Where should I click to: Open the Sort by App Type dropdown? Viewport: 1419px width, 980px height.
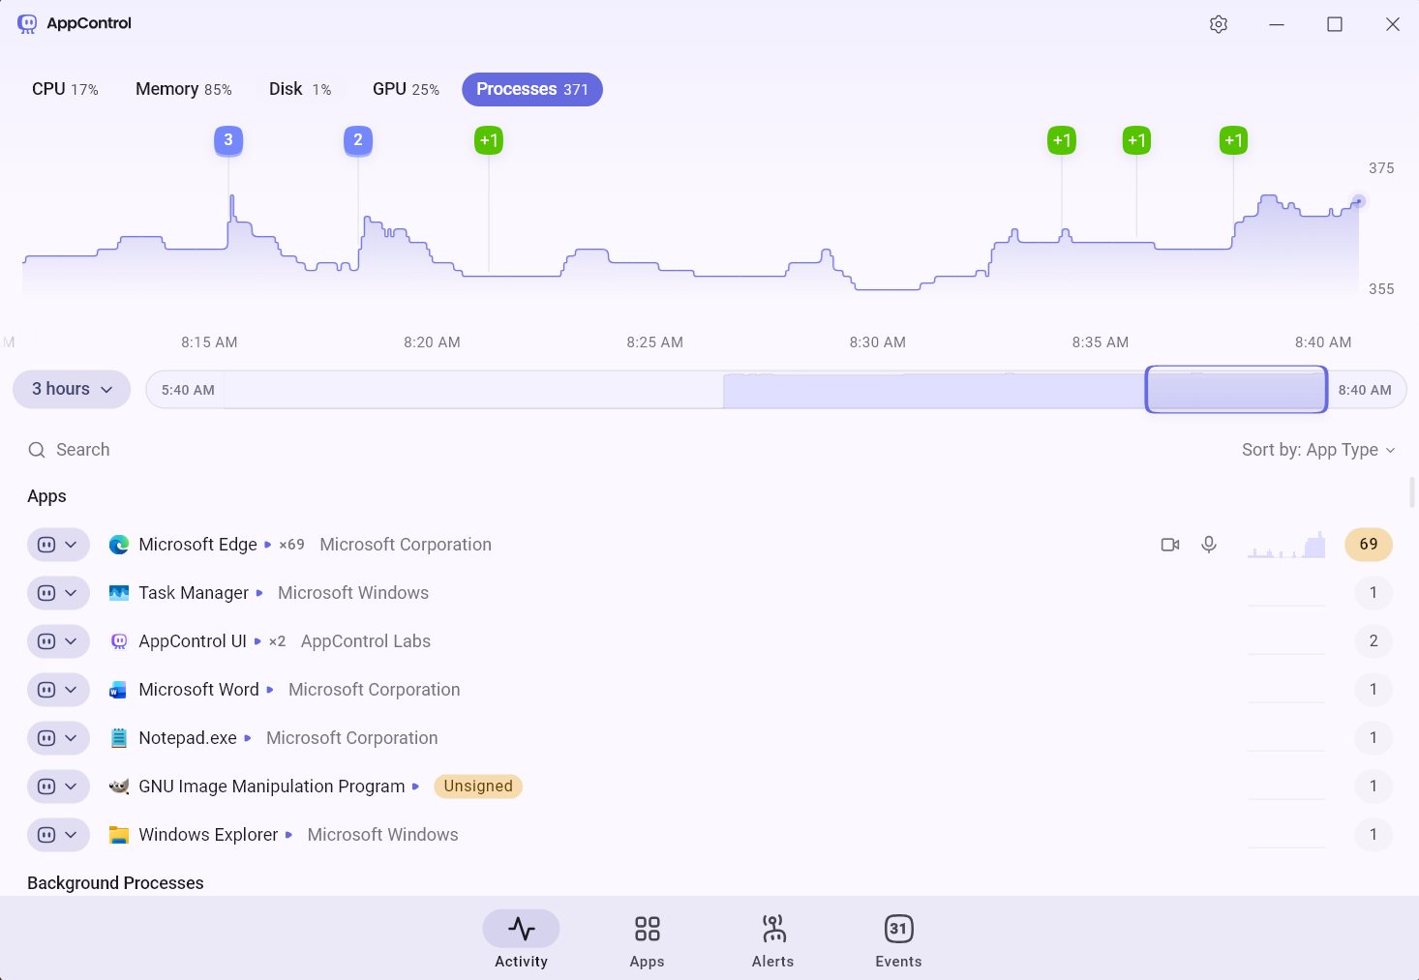click(x=1318, y=449)
